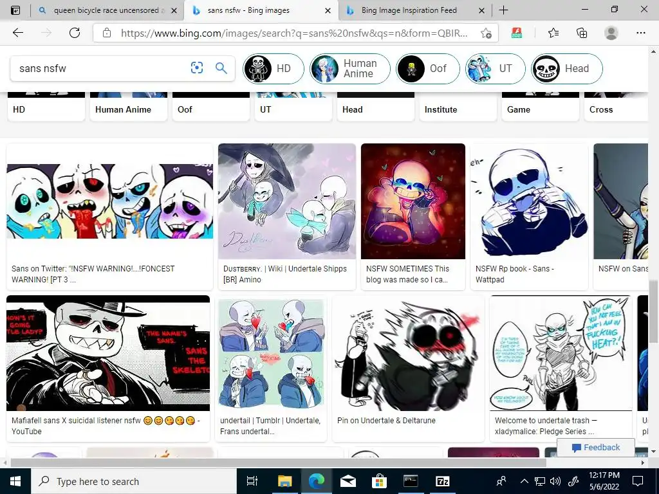
Task: Click the taskbar clock showing 12:17 PM
Action: coord(604,481)
